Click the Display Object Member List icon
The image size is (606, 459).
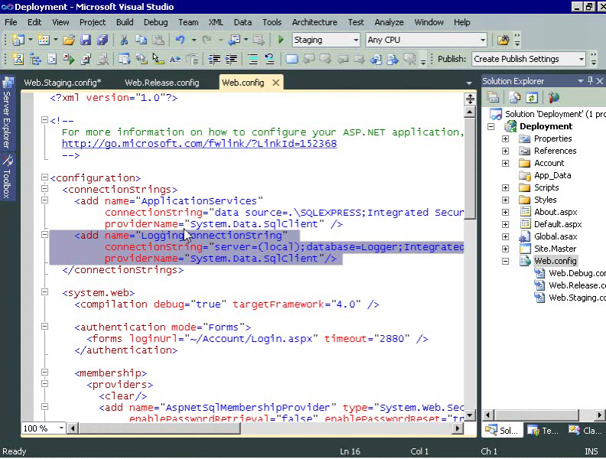pyautogui.click(x=124, y=59)
